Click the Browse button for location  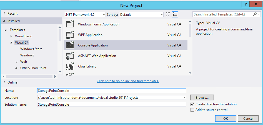202,97
